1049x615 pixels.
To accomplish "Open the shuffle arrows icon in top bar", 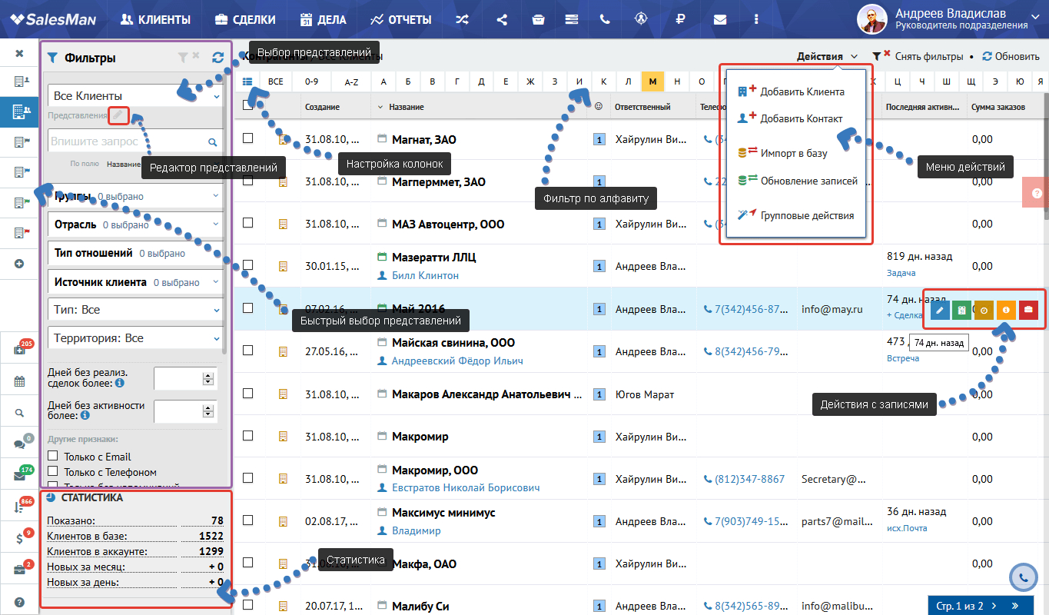I will click(x=461, y=19).
